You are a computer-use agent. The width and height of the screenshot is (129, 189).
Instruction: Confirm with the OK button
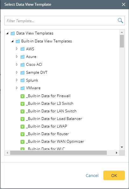114,175
